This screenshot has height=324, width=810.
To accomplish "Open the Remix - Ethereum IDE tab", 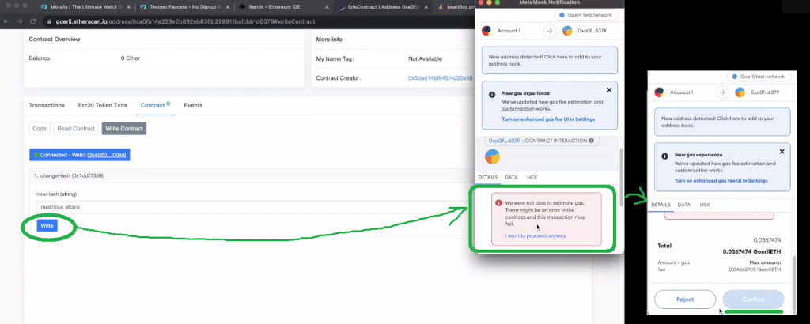I will click(282, 7).
